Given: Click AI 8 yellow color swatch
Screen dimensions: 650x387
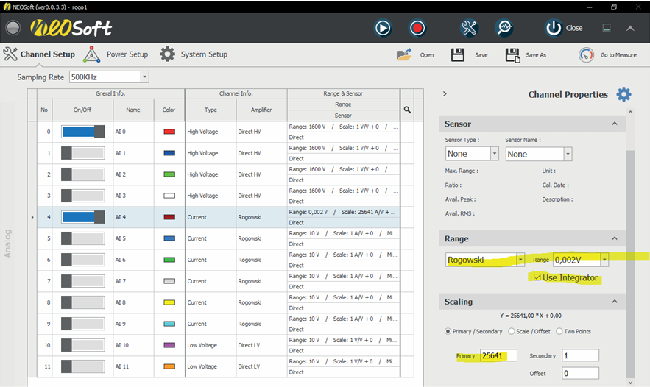Looking at the screenshot, I should pos(169,302).
